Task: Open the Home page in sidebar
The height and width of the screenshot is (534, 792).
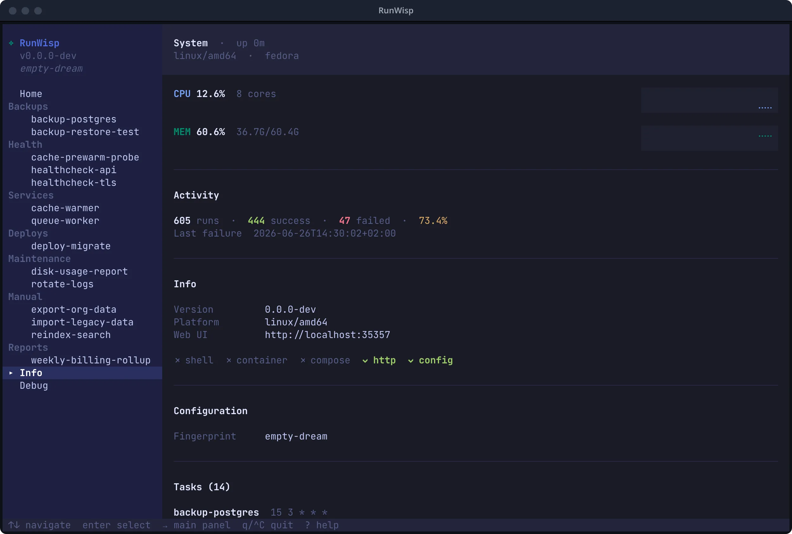Action: 31,94
